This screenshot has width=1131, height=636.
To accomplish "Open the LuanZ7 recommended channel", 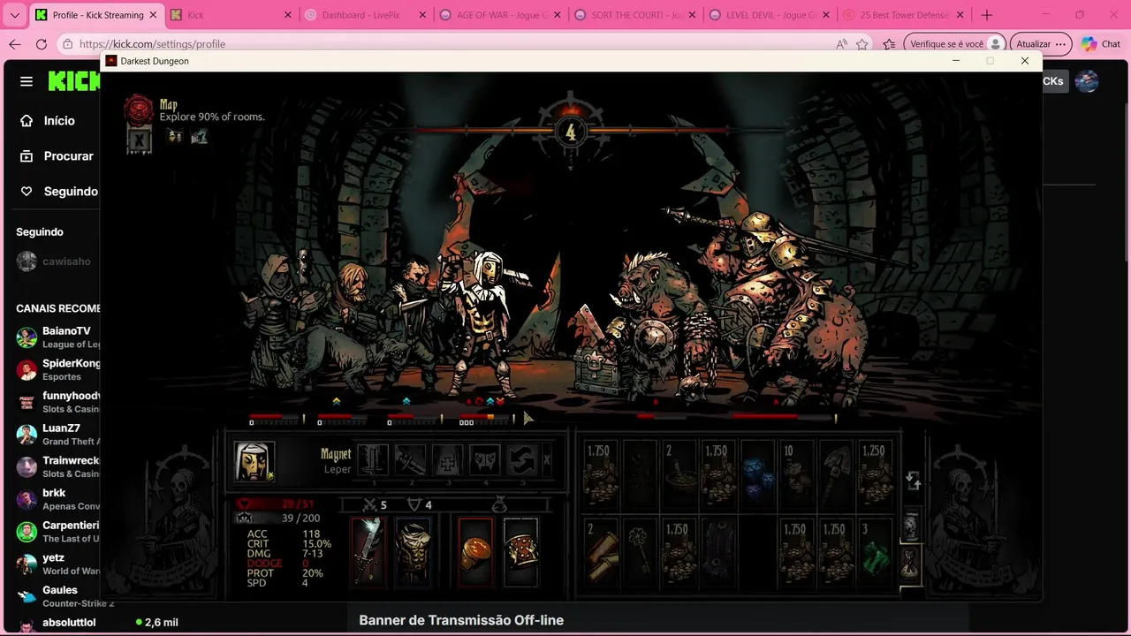I will [57, 435].
